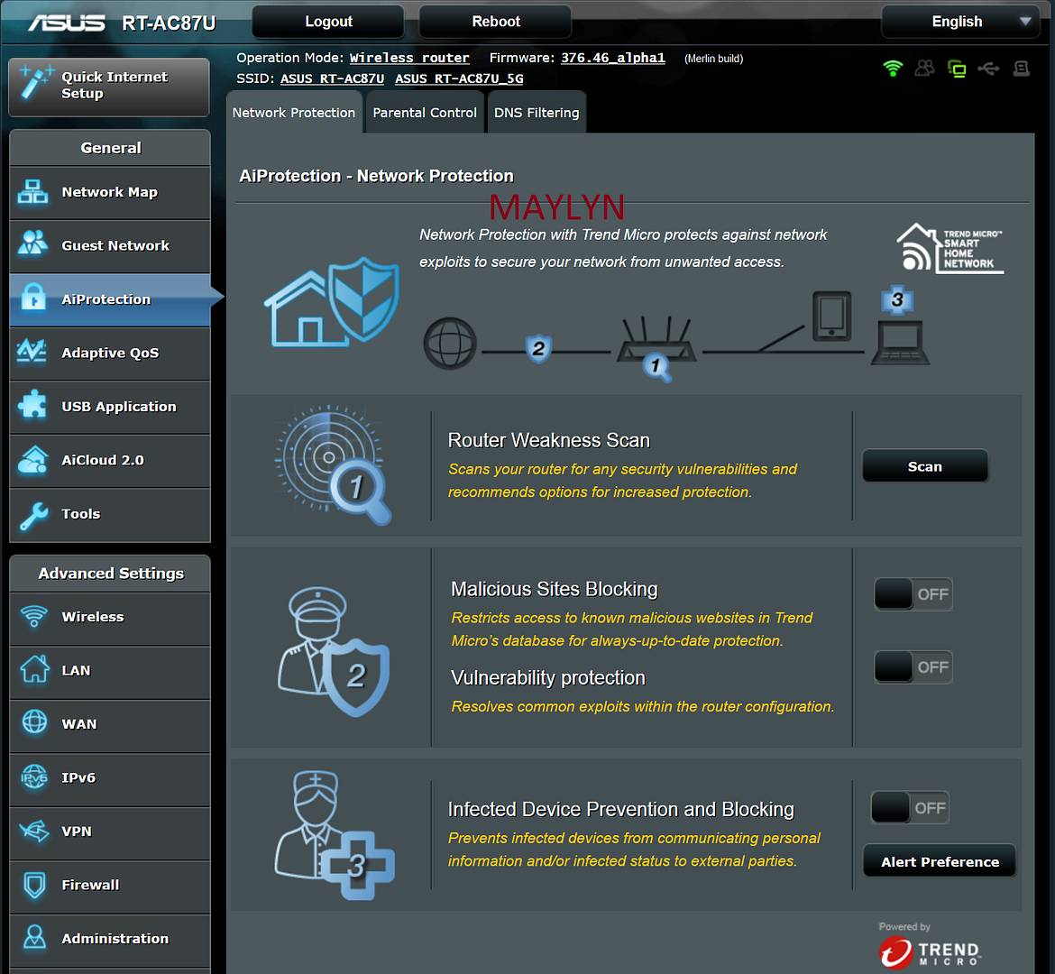1055x974 pixels.
Task: Switch to the Parental Control tab
Action: tap(425, 113)
